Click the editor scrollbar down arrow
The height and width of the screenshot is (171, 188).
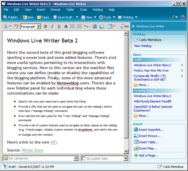[x=126, y=151]
